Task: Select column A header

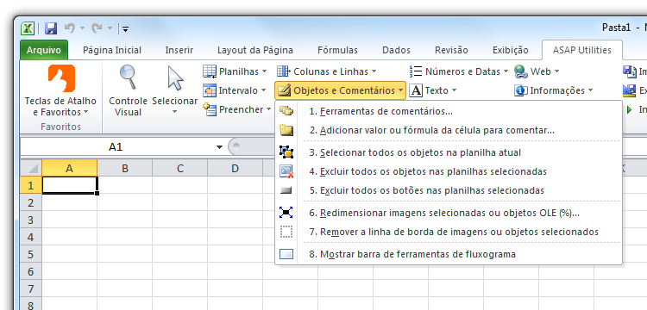Action: coord(69,168)
